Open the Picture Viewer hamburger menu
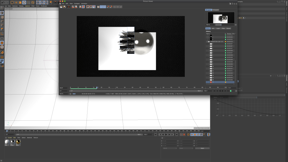The height and width of the screenshot is (162, 288). tap(60, 3)
